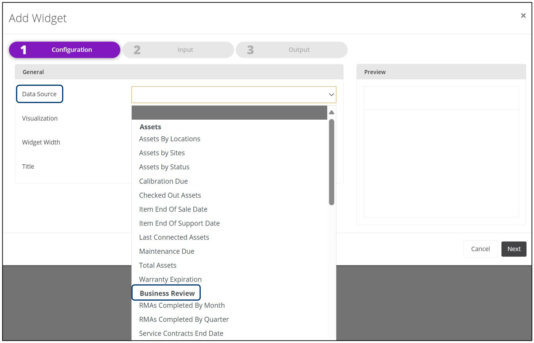
Task: Click the Assets group header
Action: click(150, 127)
